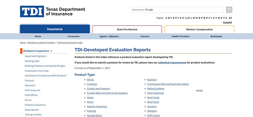Click topic letter A
The height and width of the screenshot is (117, 253).
pyautogui.click(x=166, y=18)
